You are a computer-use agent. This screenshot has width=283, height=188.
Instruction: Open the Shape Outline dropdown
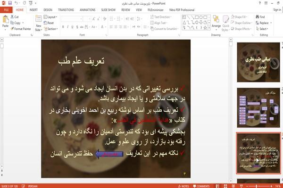(241, 23)
